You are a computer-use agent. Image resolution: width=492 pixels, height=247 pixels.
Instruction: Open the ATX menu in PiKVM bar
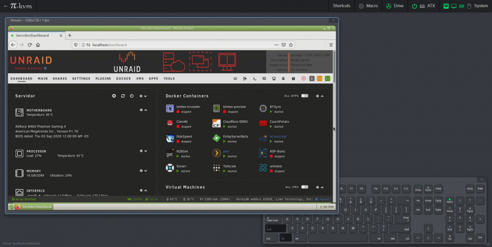(423, 6)
